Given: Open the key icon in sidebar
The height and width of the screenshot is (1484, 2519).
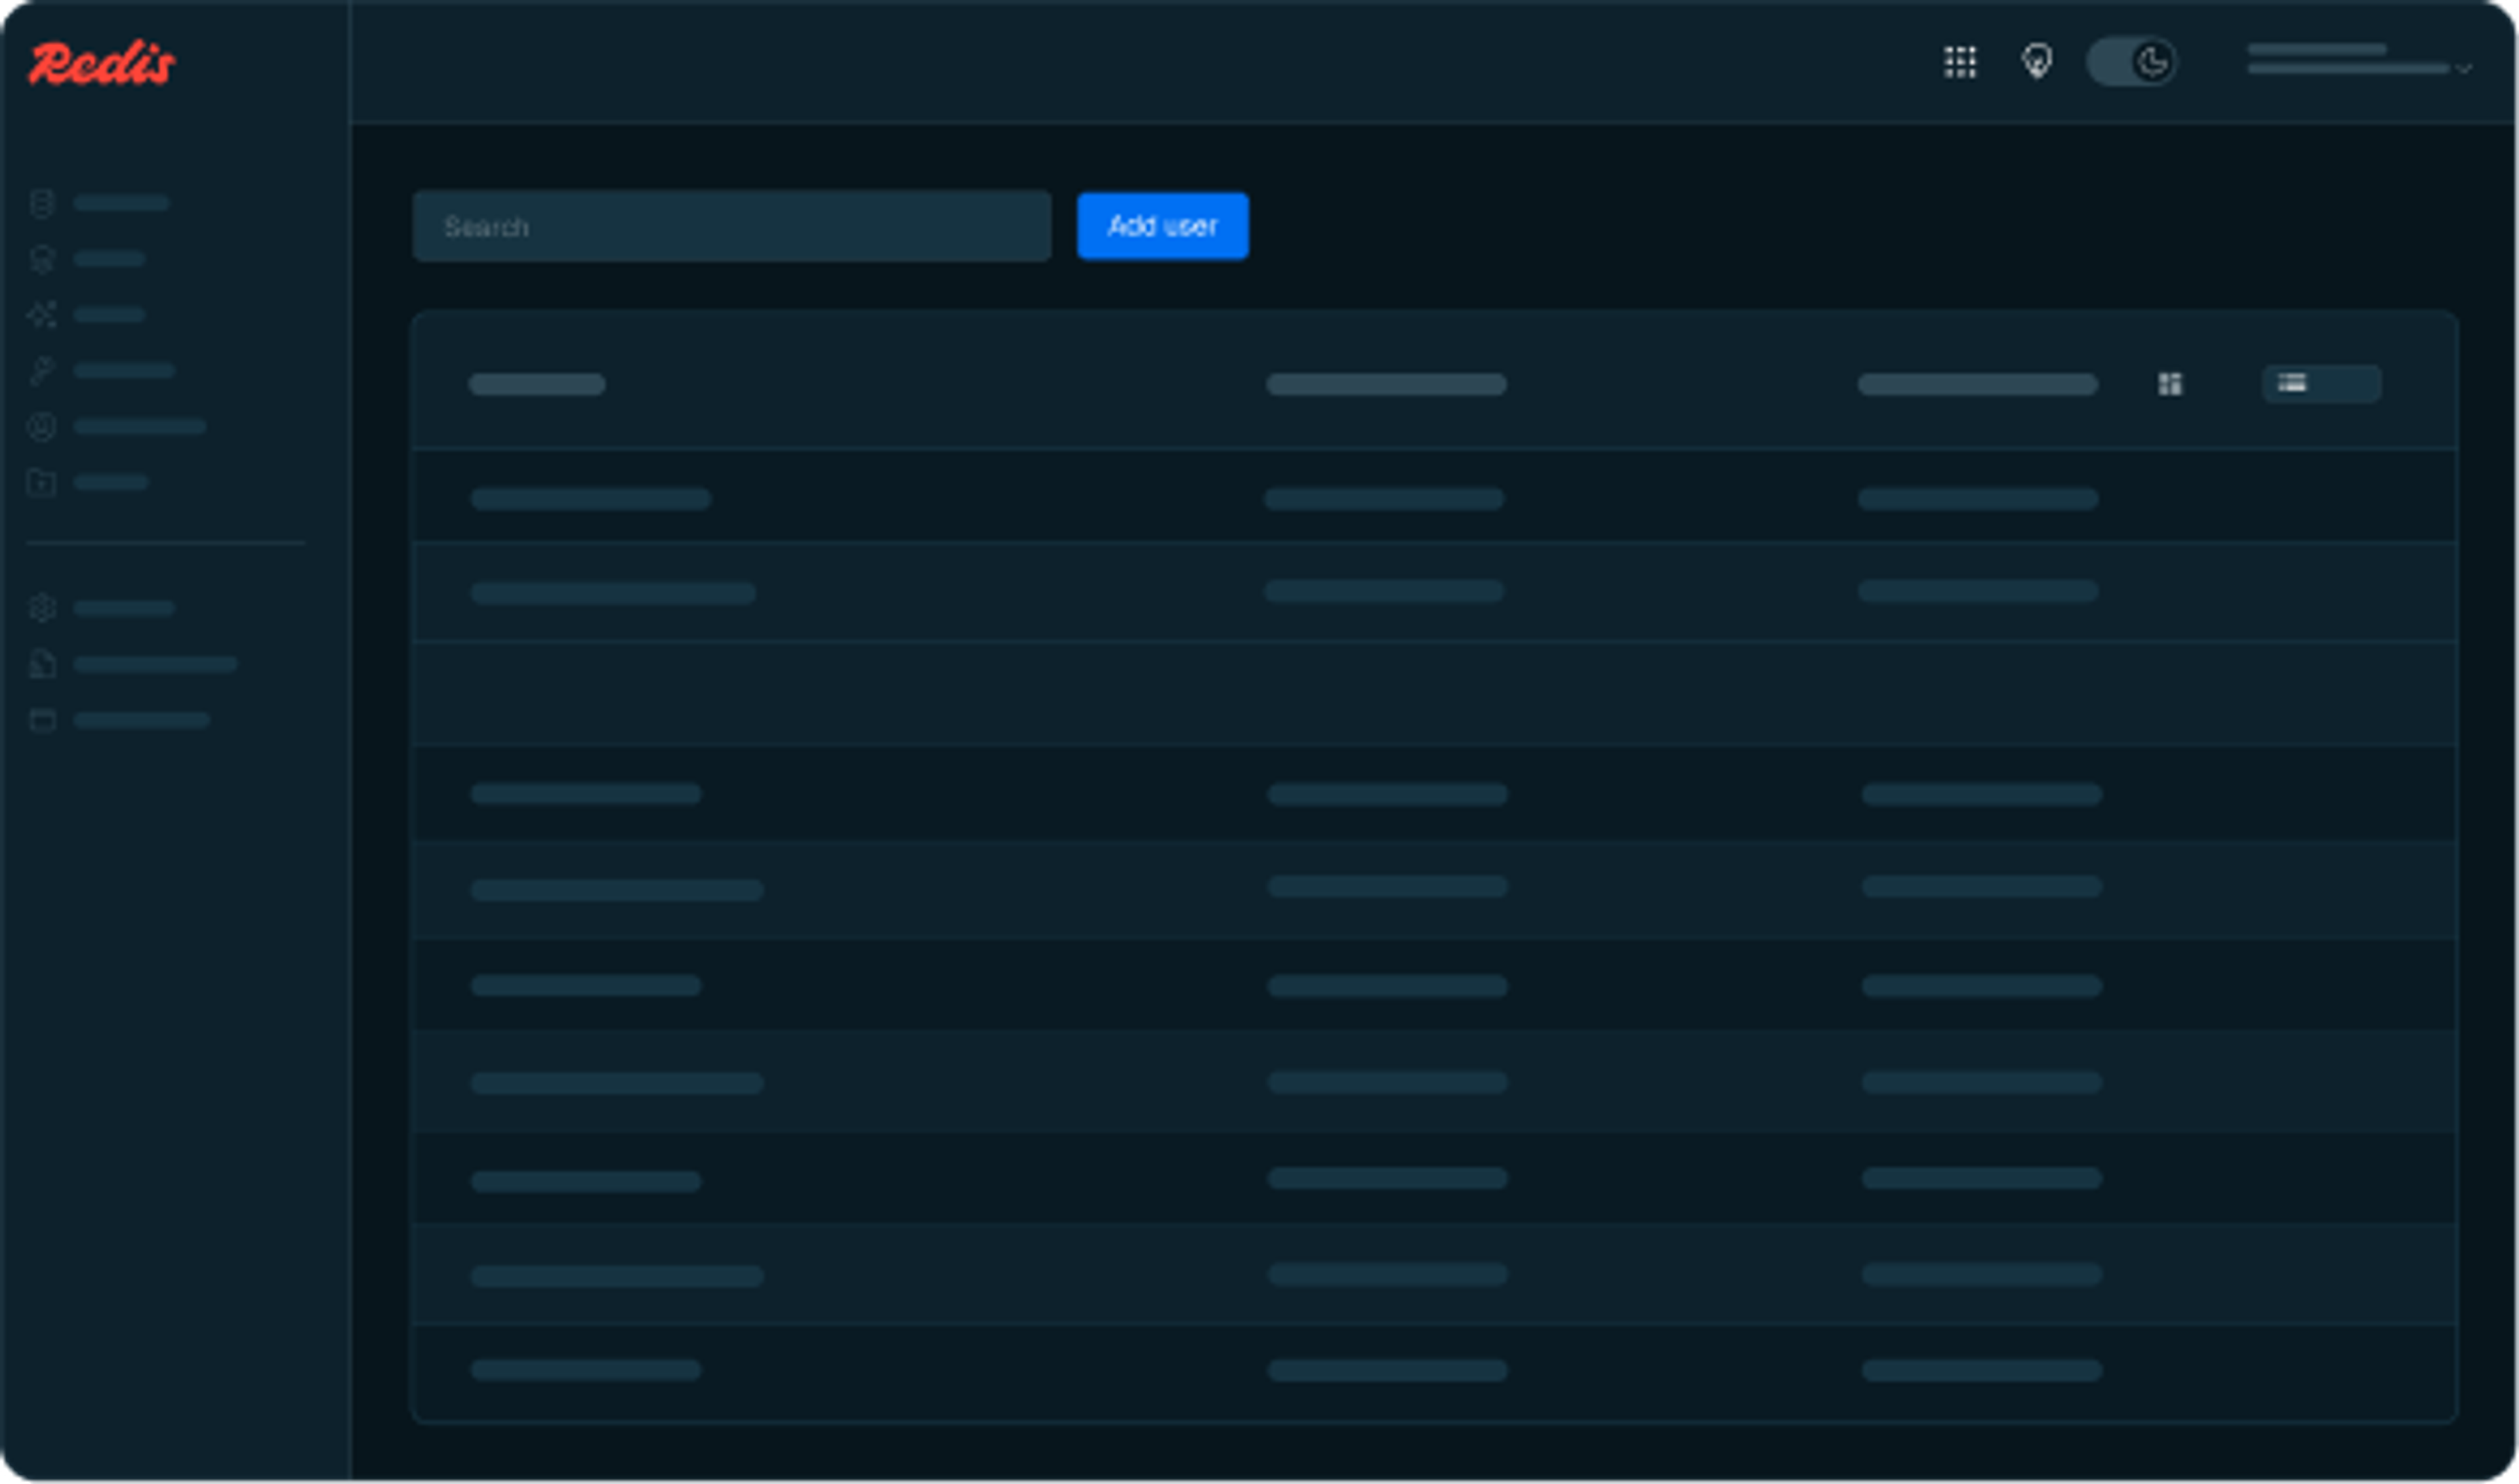Looking at the screenshot, I should [41, 371].
